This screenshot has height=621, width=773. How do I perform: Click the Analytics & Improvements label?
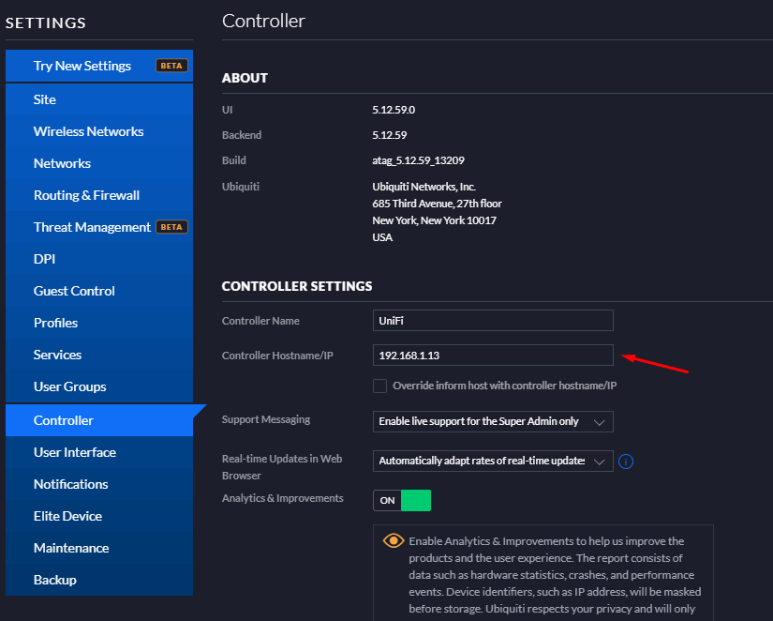click(x=282, y=498)
